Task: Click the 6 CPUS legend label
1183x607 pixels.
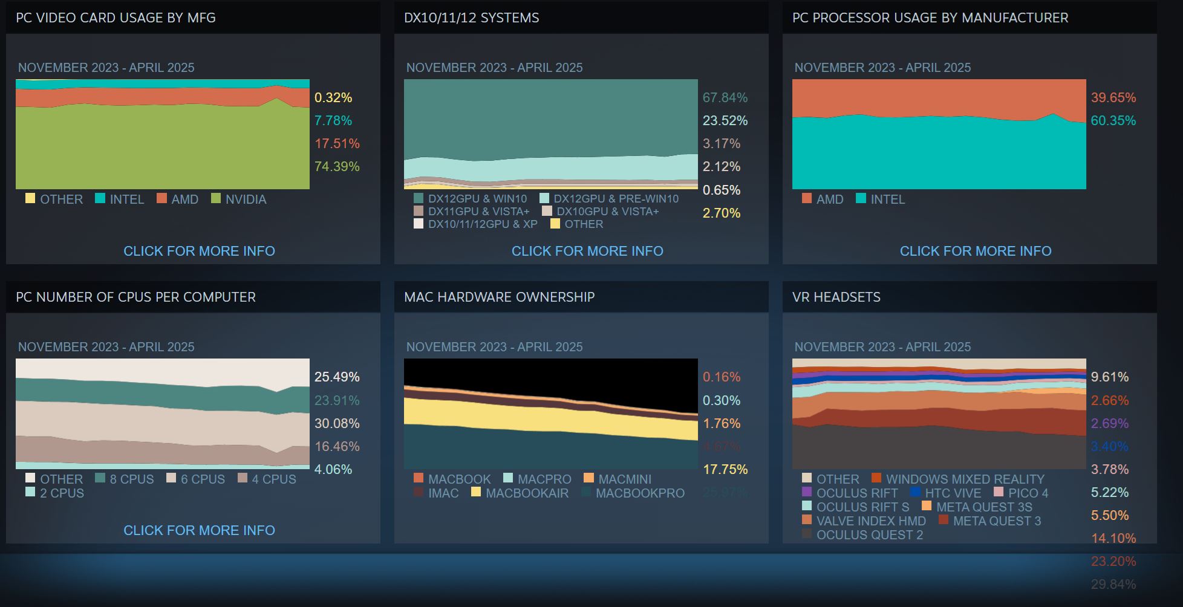Action: click(203, 479)
